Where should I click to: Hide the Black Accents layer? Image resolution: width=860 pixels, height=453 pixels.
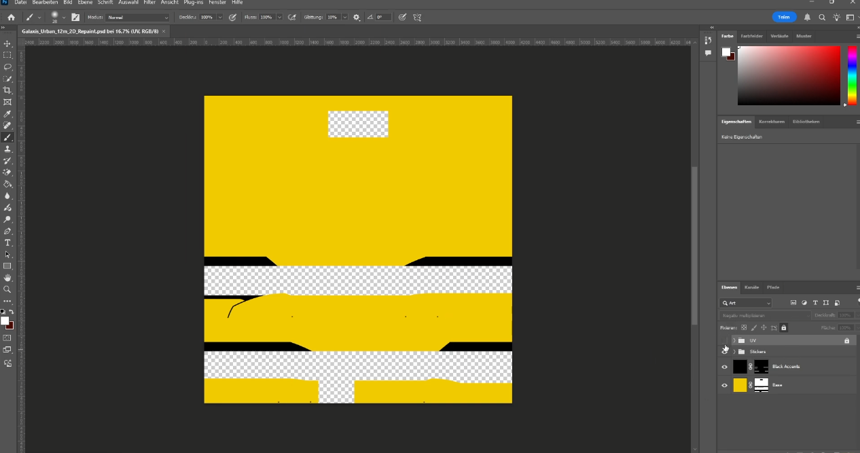724,367
